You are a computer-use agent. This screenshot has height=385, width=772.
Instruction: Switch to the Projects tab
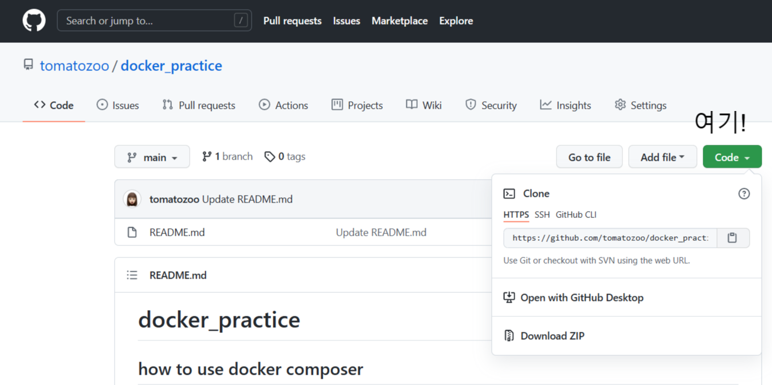(357, 105)
